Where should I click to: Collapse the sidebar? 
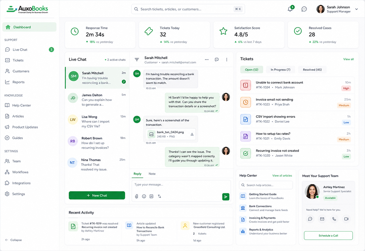point(13,240)
